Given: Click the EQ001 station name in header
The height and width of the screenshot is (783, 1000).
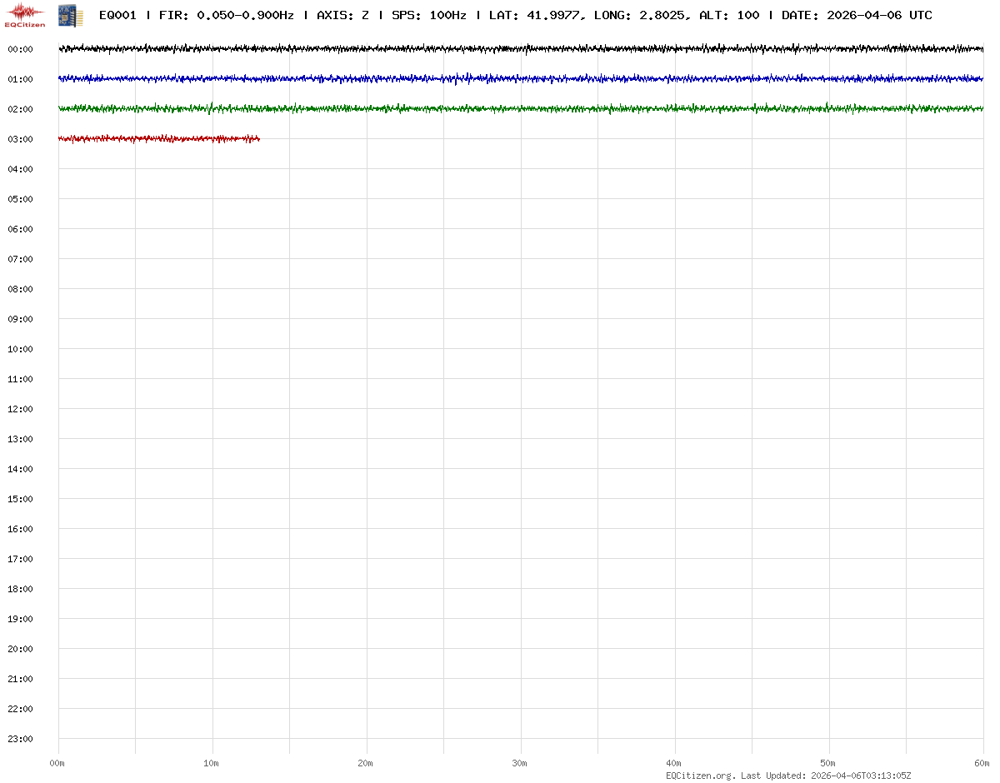Looking at the screenshot, I should tap(117, 15).
